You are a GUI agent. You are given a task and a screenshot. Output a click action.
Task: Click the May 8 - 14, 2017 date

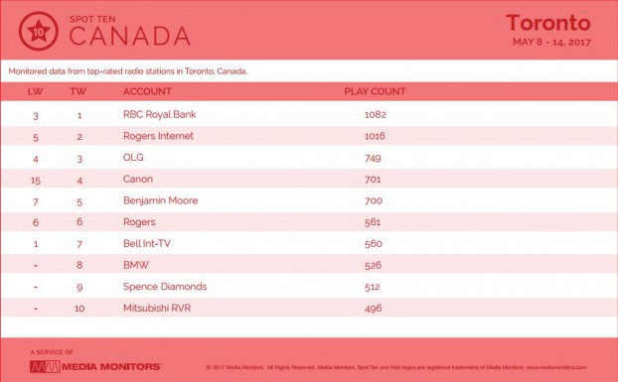[x=551, y=42]
